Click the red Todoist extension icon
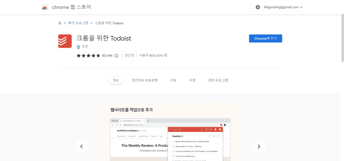 pos(65,41)
